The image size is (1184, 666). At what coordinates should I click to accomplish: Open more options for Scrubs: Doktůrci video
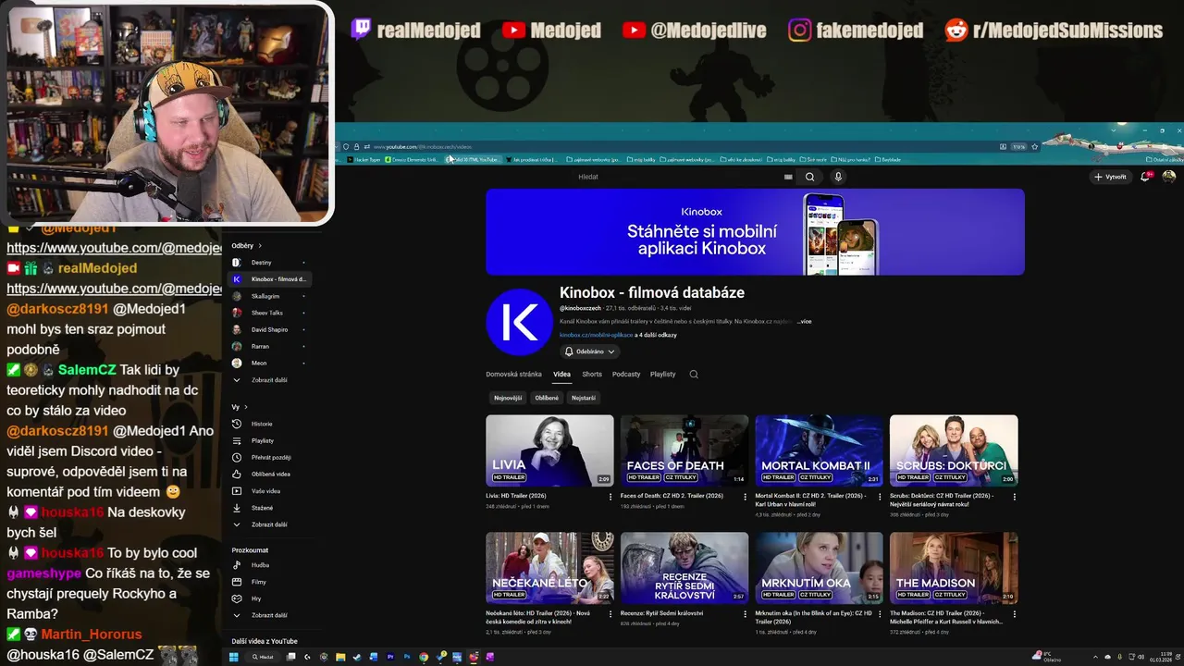(1014, 497)
